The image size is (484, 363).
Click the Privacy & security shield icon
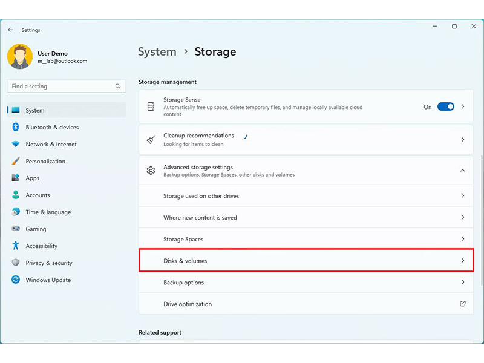(16, 263)
